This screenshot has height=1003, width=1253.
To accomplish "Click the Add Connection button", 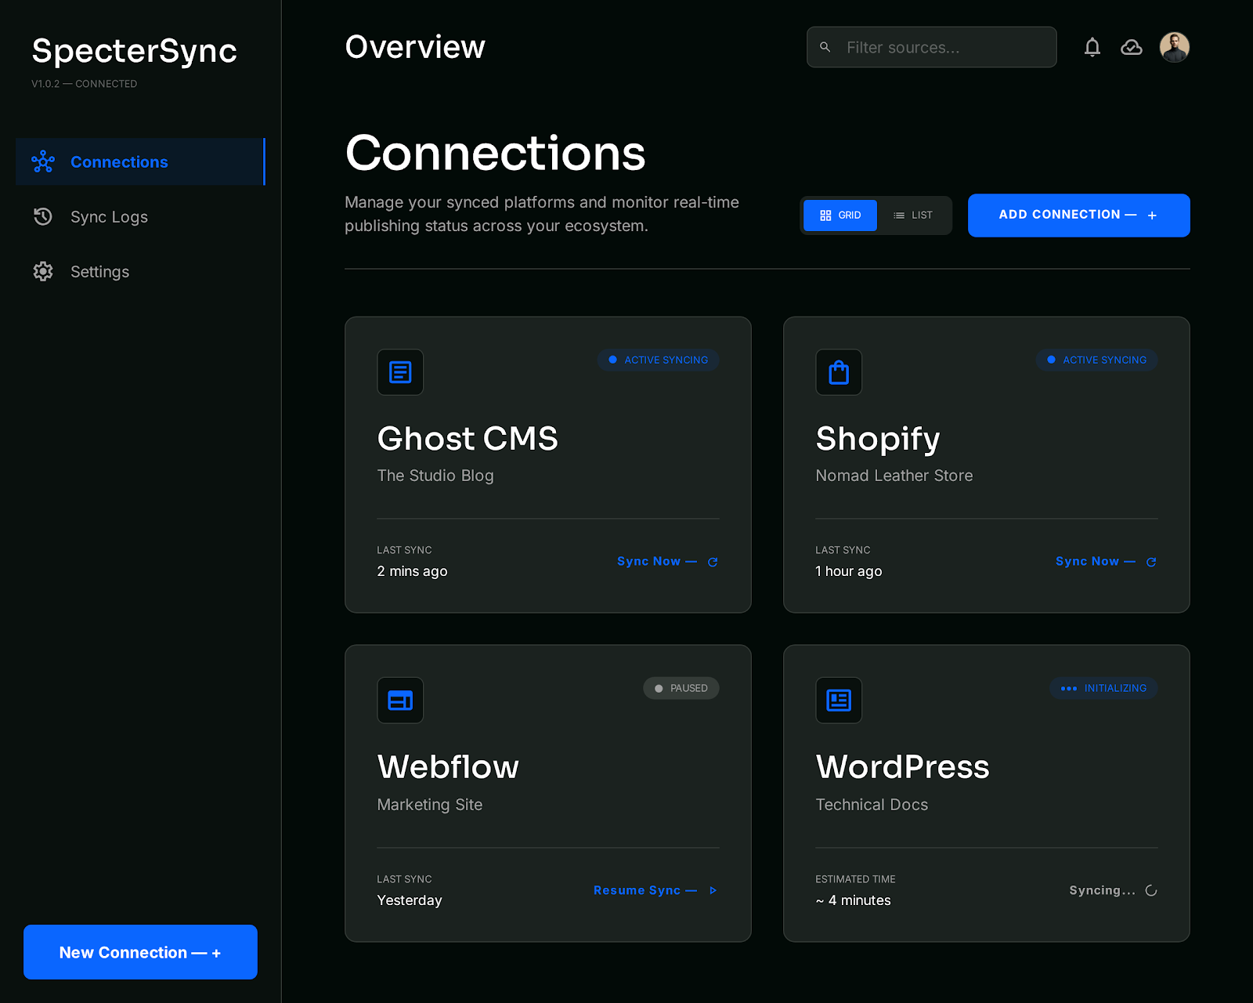I will pos(1079,215).
